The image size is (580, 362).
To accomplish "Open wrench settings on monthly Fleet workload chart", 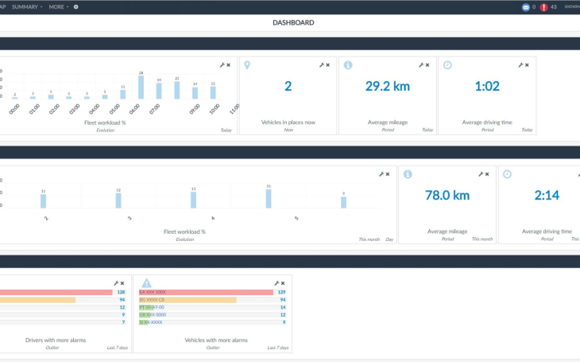I will (381, 173).
